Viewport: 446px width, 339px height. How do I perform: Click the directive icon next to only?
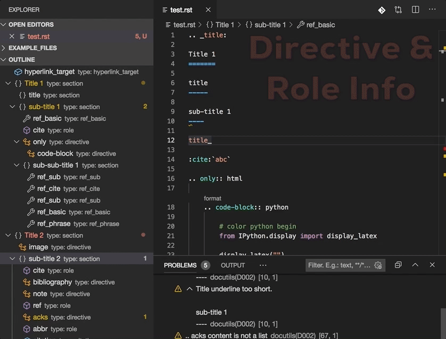tap(27, 142)
